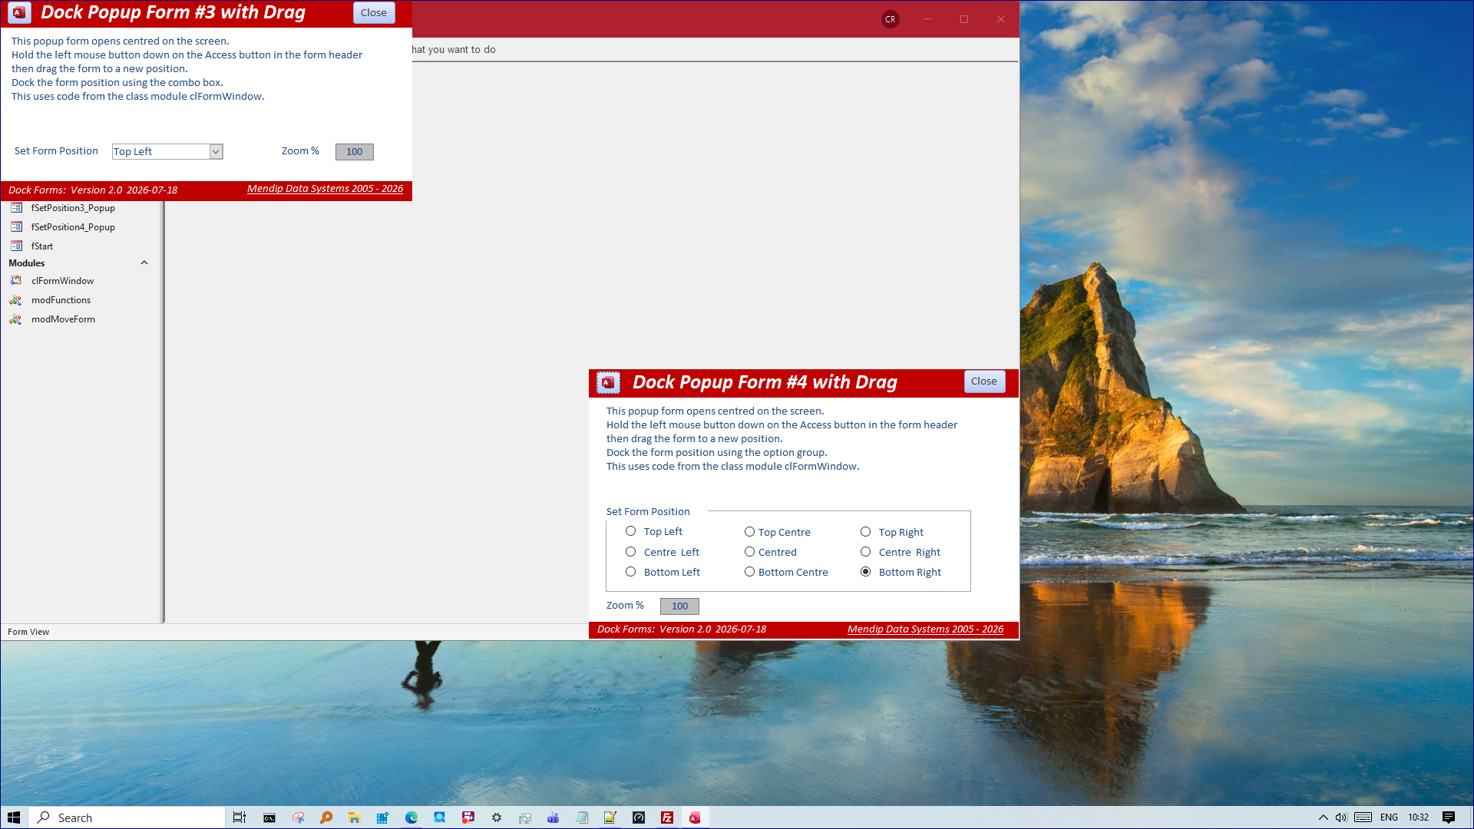Image resolution: width=1474 pixels, height=829 pixels.
Task: Select the Bottom Left radio option
Action: 630,572
